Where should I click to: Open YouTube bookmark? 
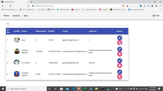coord(76,10)
